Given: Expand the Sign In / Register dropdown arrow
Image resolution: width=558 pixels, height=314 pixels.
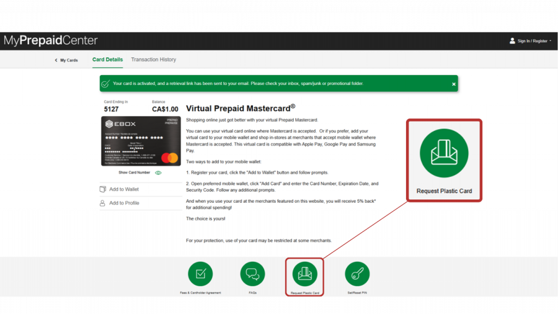Looking at the screenshot, I should tap(550, 41).
